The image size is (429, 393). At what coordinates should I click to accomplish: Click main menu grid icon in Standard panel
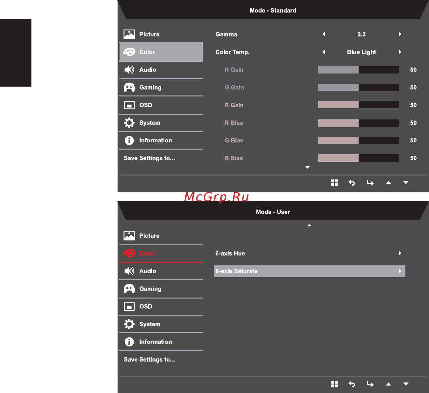coord(334,183)
